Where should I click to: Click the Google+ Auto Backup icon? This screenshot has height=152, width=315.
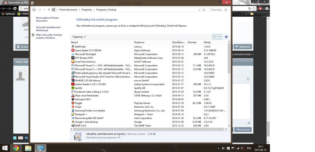(73, 122)
